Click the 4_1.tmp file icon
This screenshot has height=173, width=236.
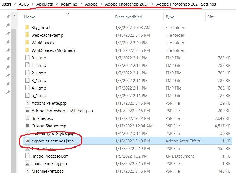tap(27, 88)
